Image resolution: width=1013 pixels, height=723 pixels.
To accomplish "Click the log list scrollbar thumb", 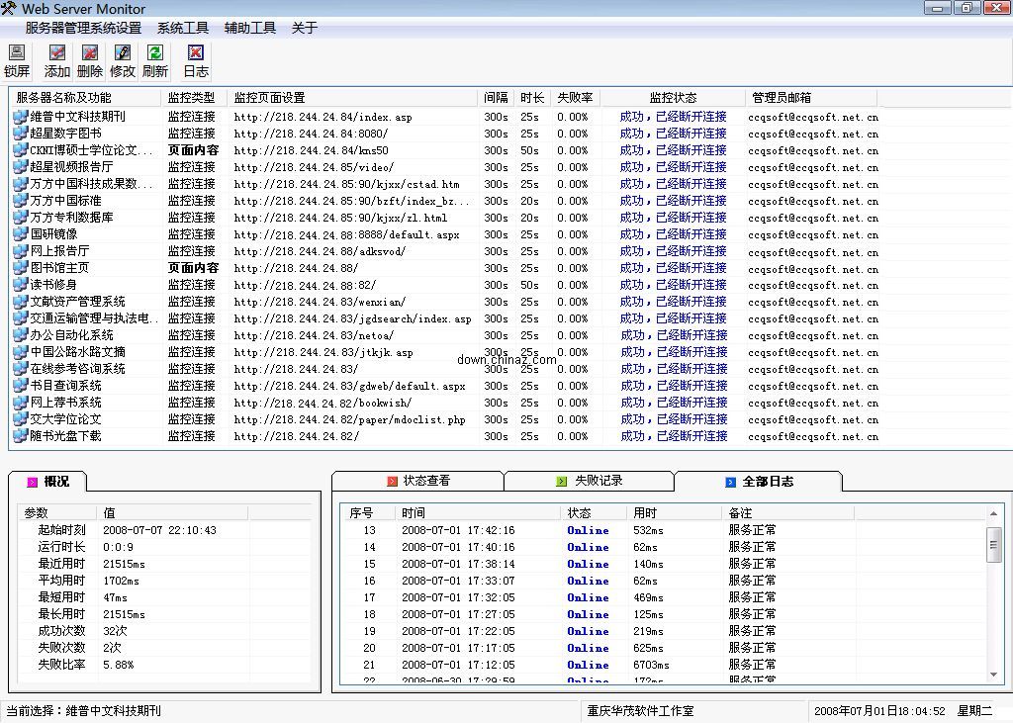I will (993, 545).
